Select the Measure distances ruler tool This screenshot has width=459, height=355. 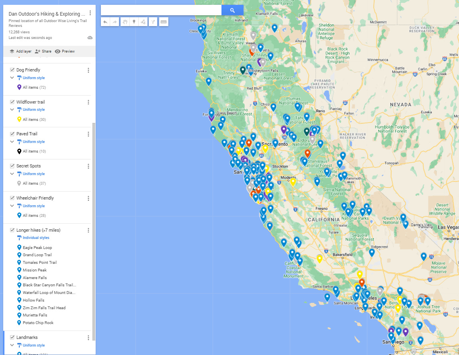click(x=164, y=22)
